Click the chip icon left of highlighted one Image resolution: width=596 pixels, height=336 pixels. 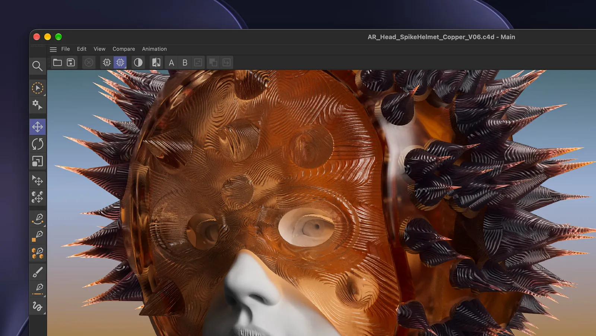tap(107, 62)
